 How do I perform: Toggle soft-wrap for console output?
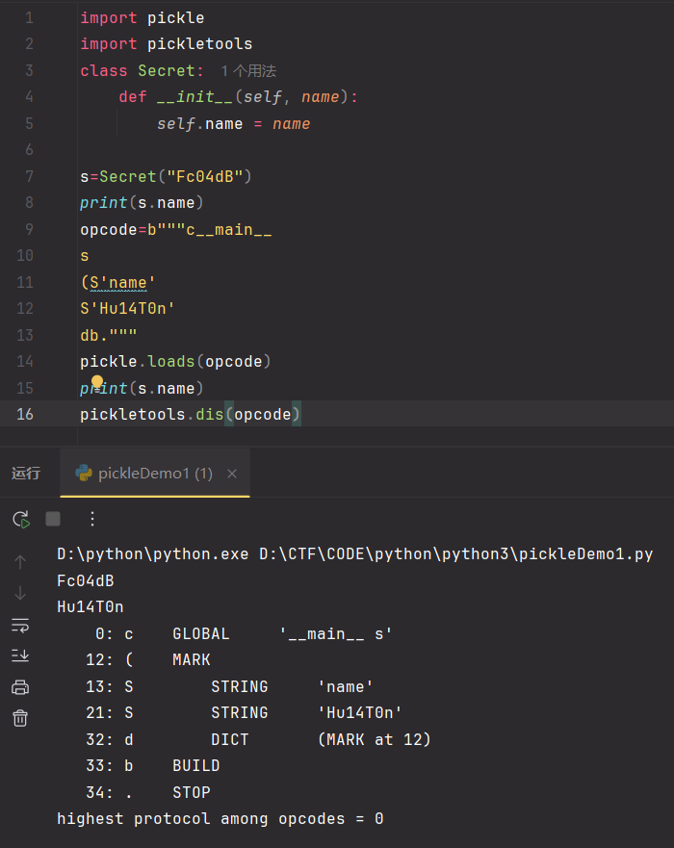pyautogui.click(x=20, y=625)
